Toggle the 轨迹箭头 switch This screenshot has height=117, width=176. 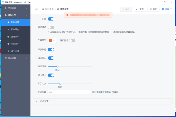point(51,58)
